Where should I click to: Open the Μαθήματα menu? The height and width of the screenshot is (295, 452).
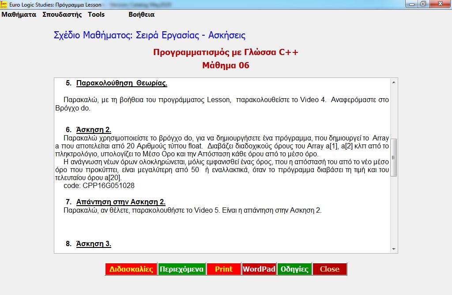[19, 15]
